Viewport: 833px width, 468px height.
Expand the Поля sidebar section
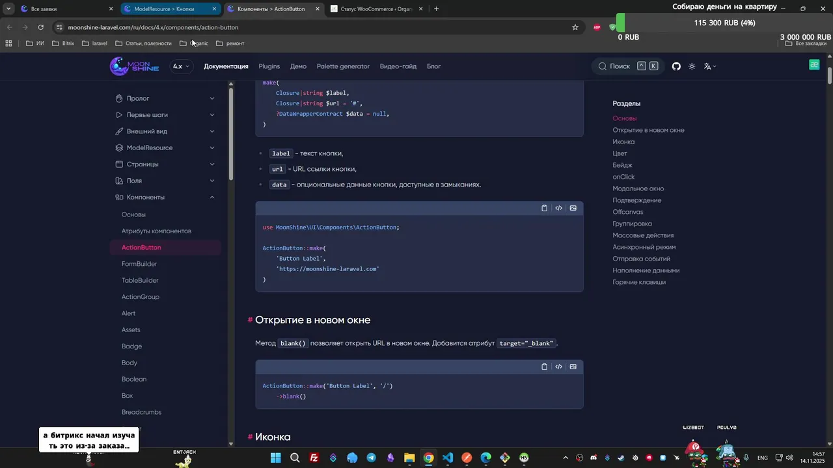165,181
